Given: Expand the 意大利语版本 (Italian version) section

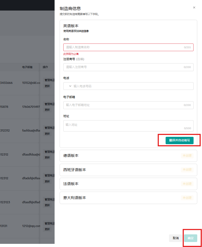Looking at the screenshot, I should tap(128, 197).
